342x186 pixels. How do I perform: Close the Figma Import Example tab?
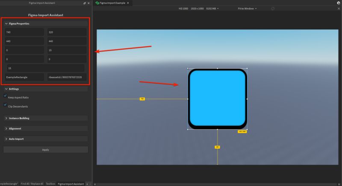tap(128, 3)
